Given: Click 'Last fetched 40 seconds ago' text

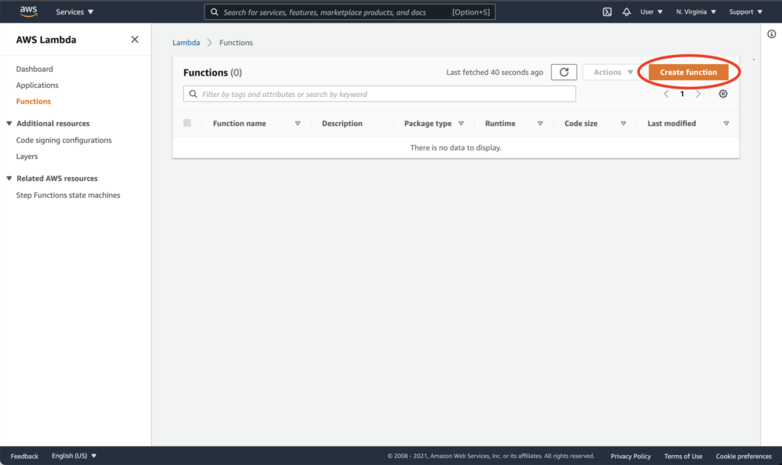Looking at the screenshot, I should [x=495, y=73].
